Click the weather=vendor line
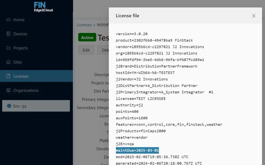This screenshot has height=165, width=265. [132, 137]
